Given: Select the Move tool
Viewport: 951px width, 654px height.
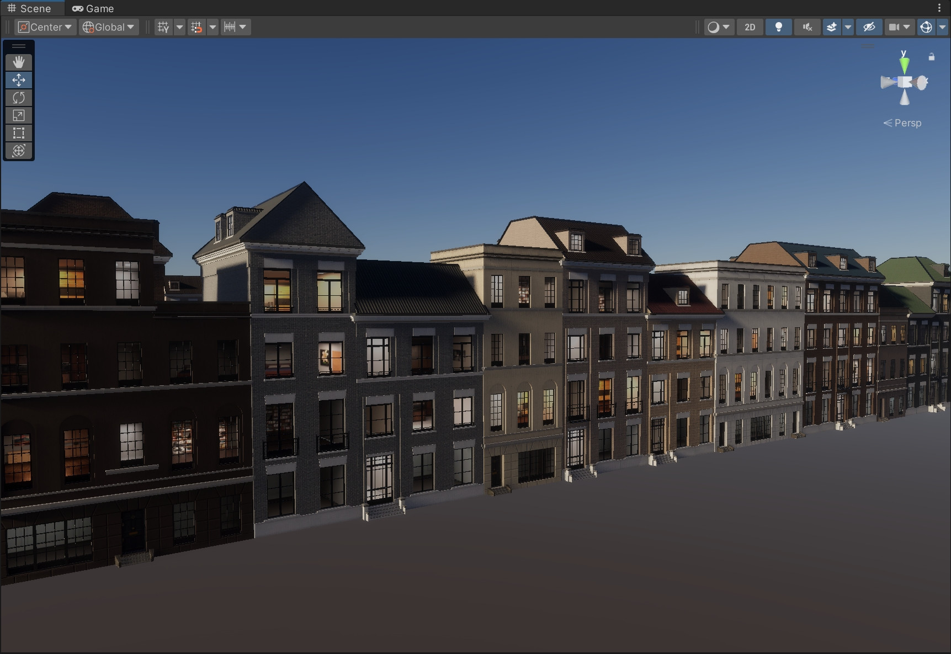Looking at the screenshot, I should (x=19, y=80).
